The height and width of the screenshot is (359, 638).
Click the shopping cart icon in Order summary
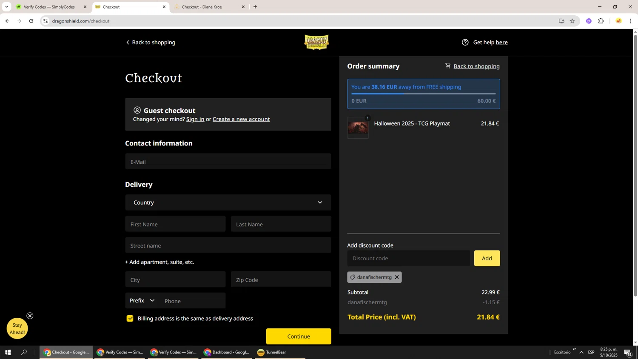point(448,66)
